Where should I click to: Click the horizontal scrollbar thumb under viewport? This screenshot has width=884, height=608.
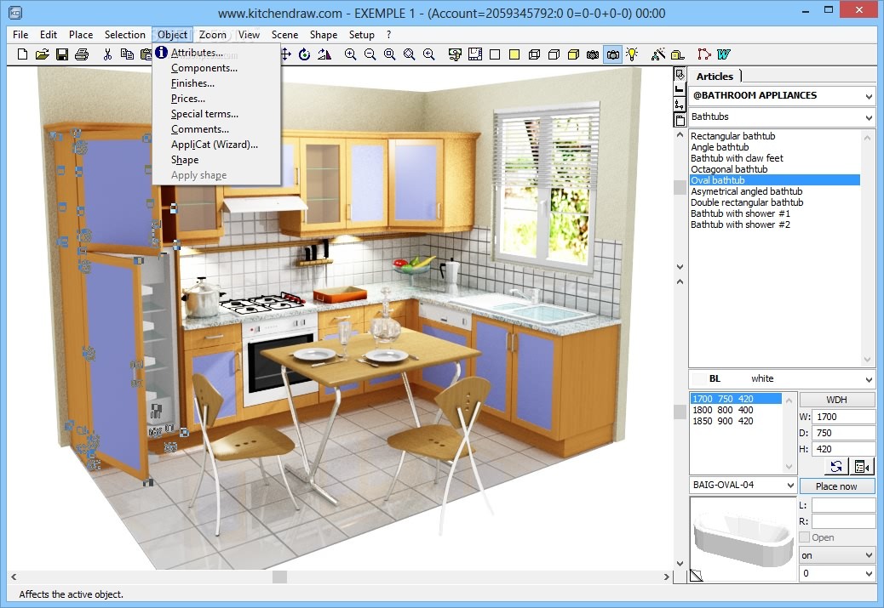click(279, 577)
